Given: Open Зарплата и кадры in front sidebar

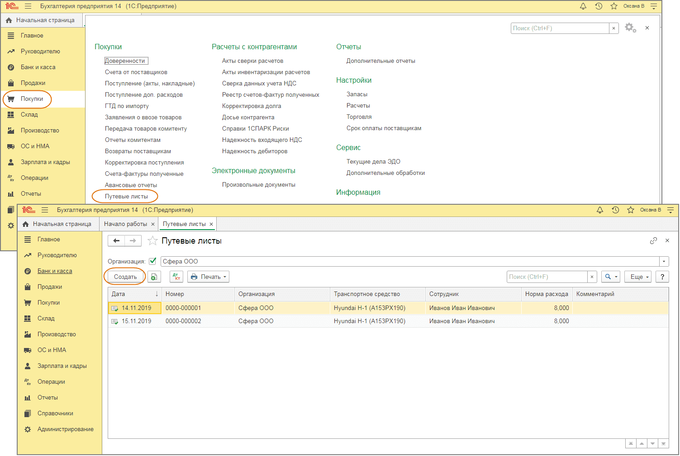Looking at the screenshot, I should (x=62, y=366).
